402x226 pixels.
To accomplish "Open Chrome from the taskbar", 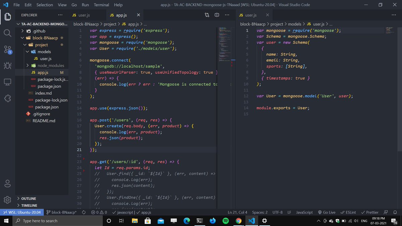I will 239,221.
